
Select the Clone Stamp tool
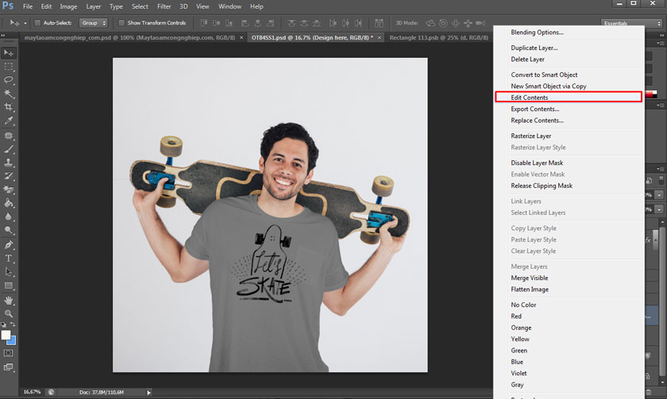pos(9,163)
